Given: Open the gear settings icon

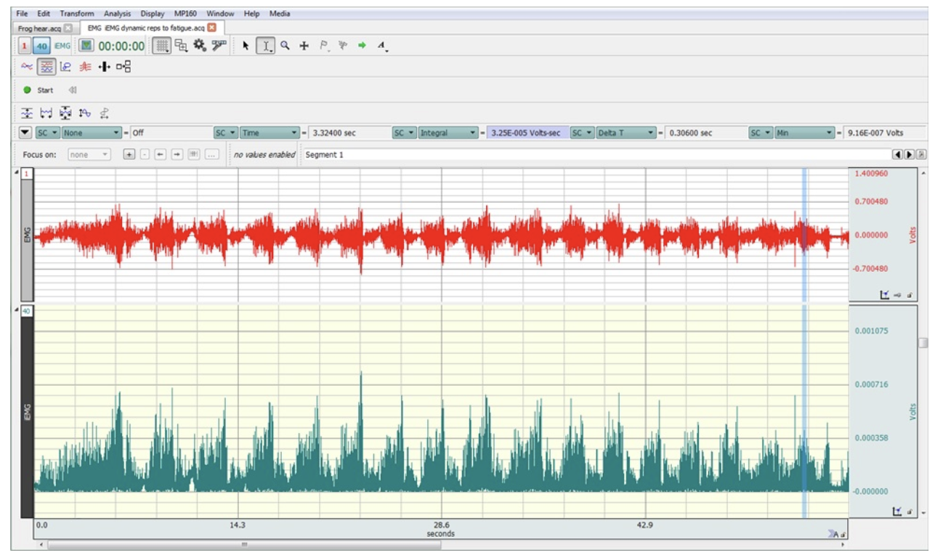Looking at the screenshot, I should (200, 46).
